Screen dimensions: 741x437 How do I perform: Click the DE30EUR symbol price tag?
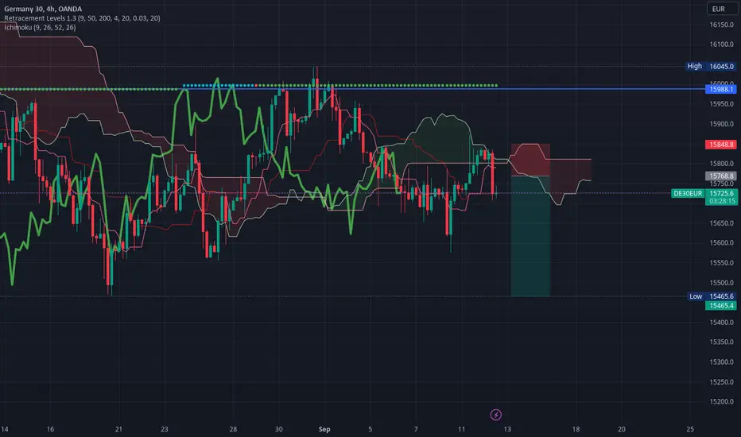point(688,193)
